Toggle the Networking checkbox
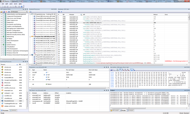The width and height of the screenshot is (190, 114). coord(3,36)
